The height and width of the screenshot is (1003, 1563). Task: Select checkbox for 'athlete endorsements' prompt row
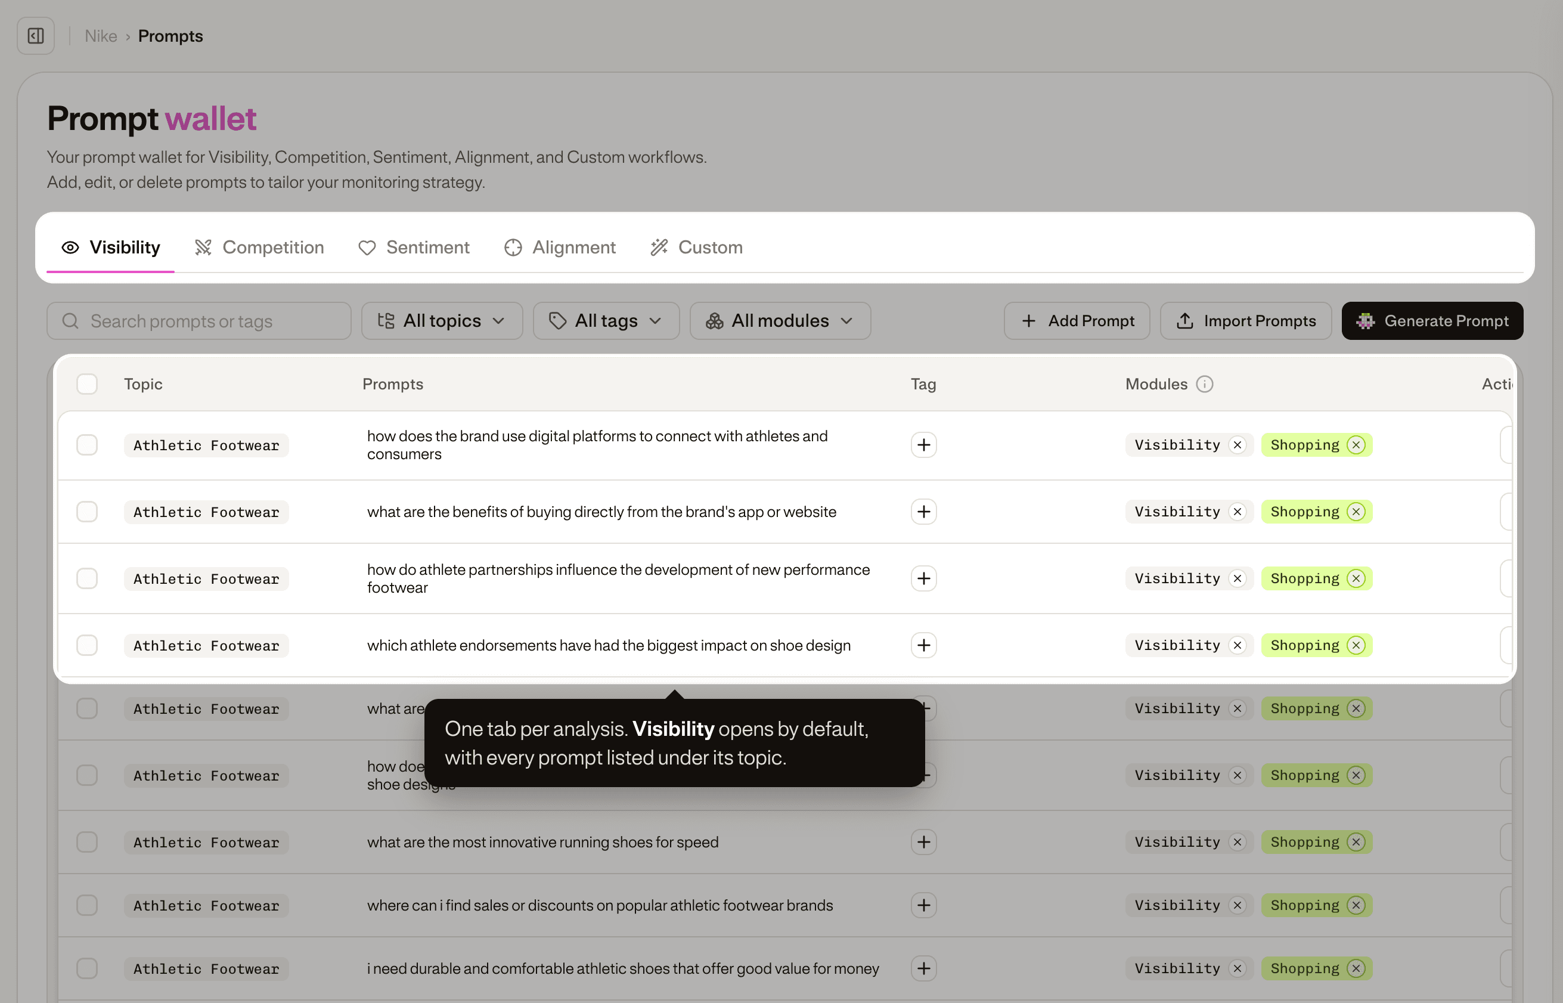pos(87,645)
